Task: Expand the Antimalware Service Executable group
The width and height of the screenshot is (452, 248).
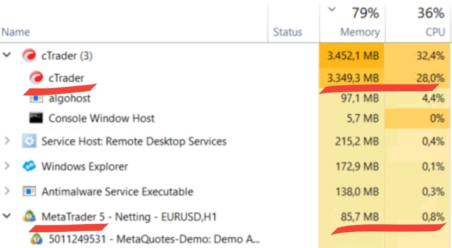Action: (x=7, y=191)
